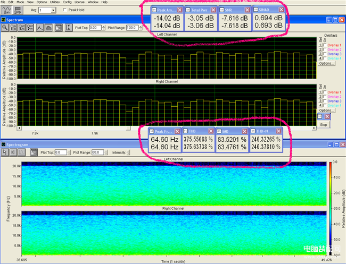Open the Config menu

(67, 2)
